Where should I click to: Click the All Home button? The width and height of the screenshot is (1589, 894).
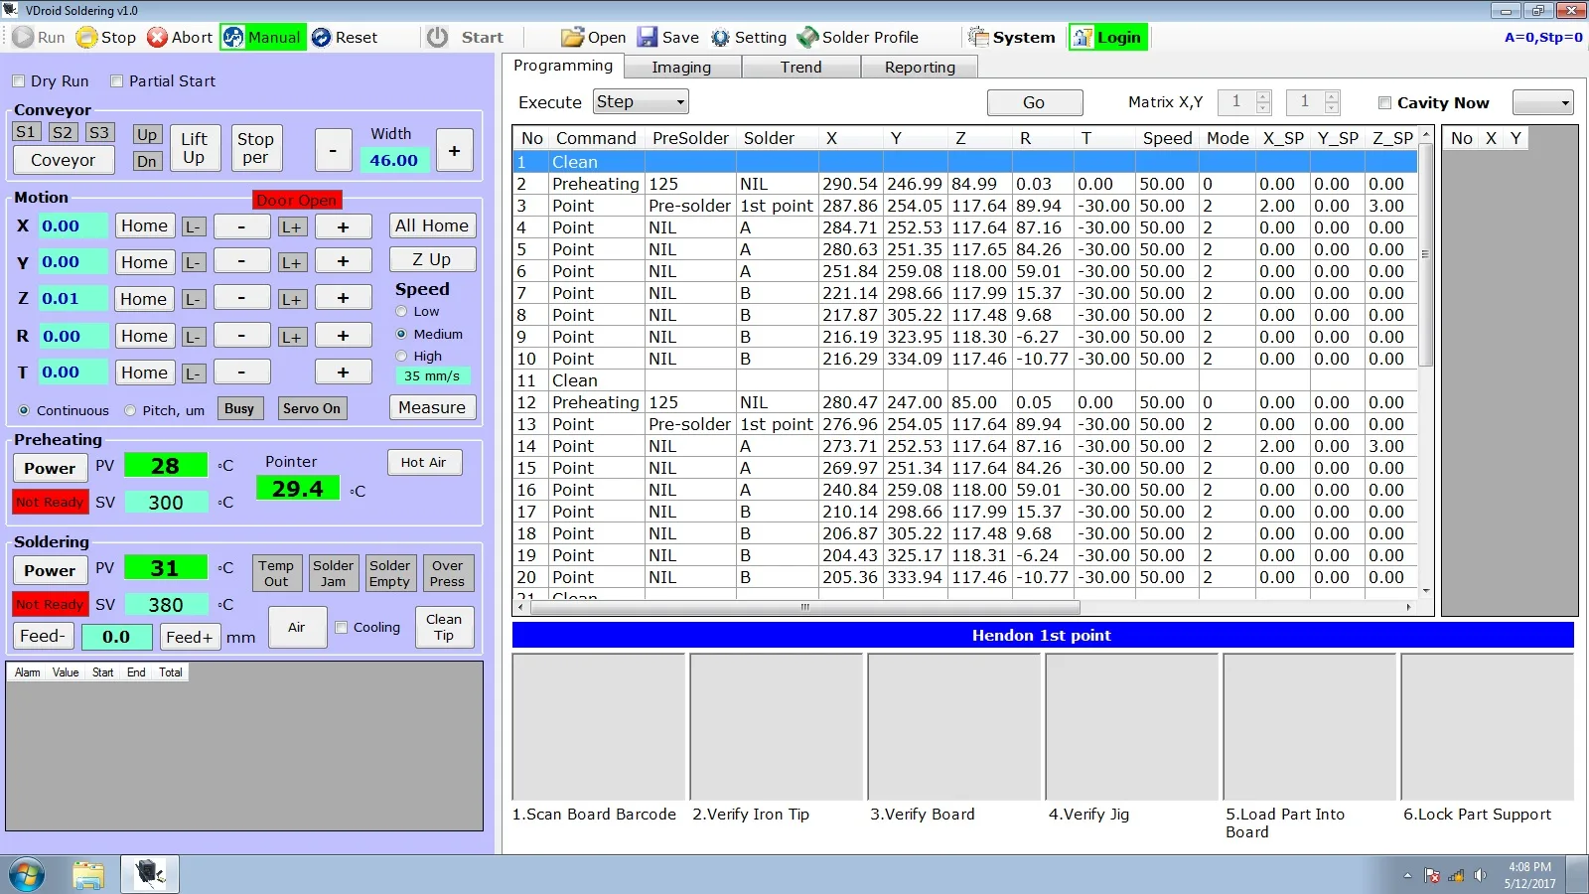coord(432,225)
